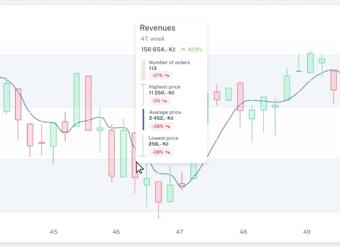Click the -29% average price trend badge
The height and width of the screenshot is (247, 340).
click(161, 126)
